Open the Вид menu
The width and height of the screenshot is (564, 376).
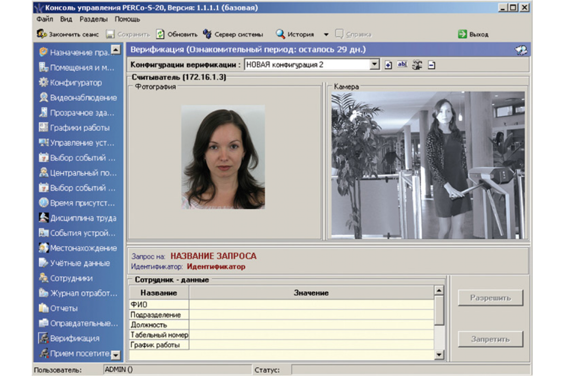[x=66, y=19]
